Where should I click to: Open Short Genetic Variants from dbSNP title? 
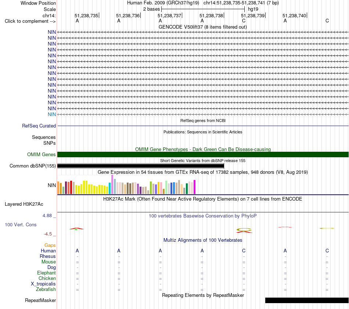tap(203, 161)
